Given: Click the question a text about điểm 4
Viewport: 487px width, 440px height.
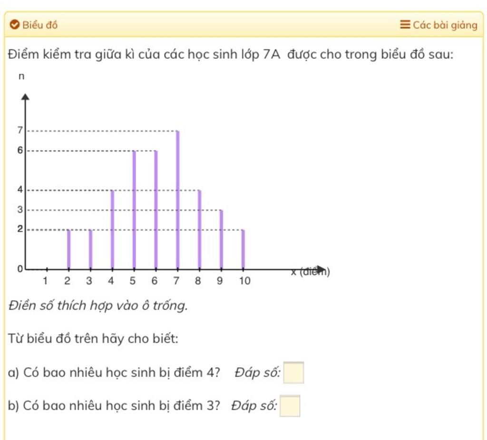Looking at the screenshot, I should [114, 373].
